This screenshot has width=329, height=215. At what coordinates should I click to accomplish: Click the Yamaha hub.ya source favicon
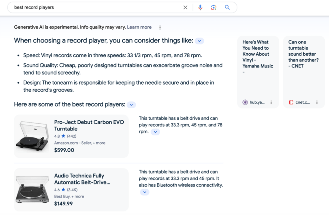pyautogui.click(x=245, y=102)
